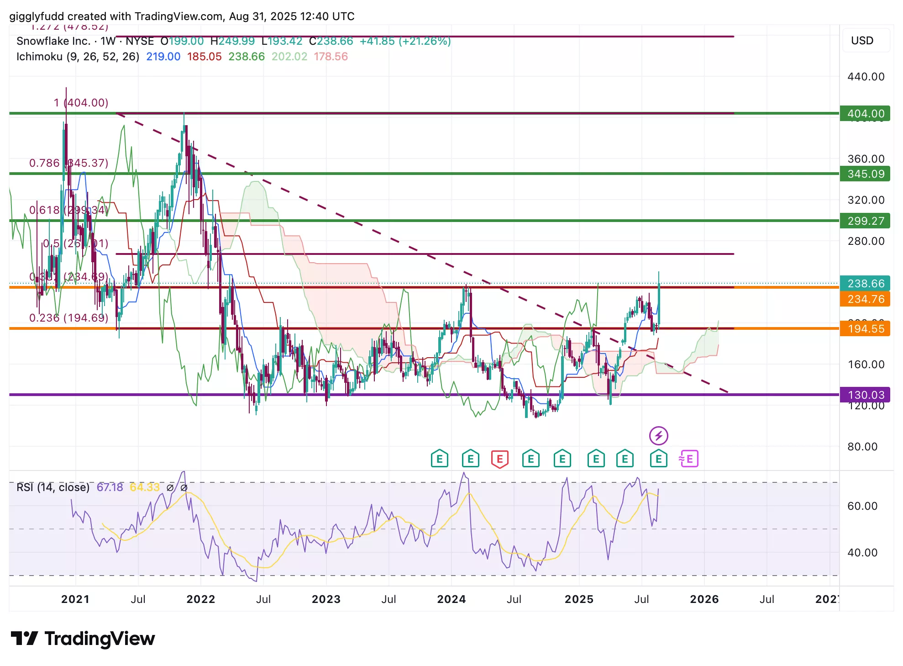Image resolution: width=903 pixels, height=666 pixels.
Task: Click the 2025 time axis label
Action: [579, 599]
